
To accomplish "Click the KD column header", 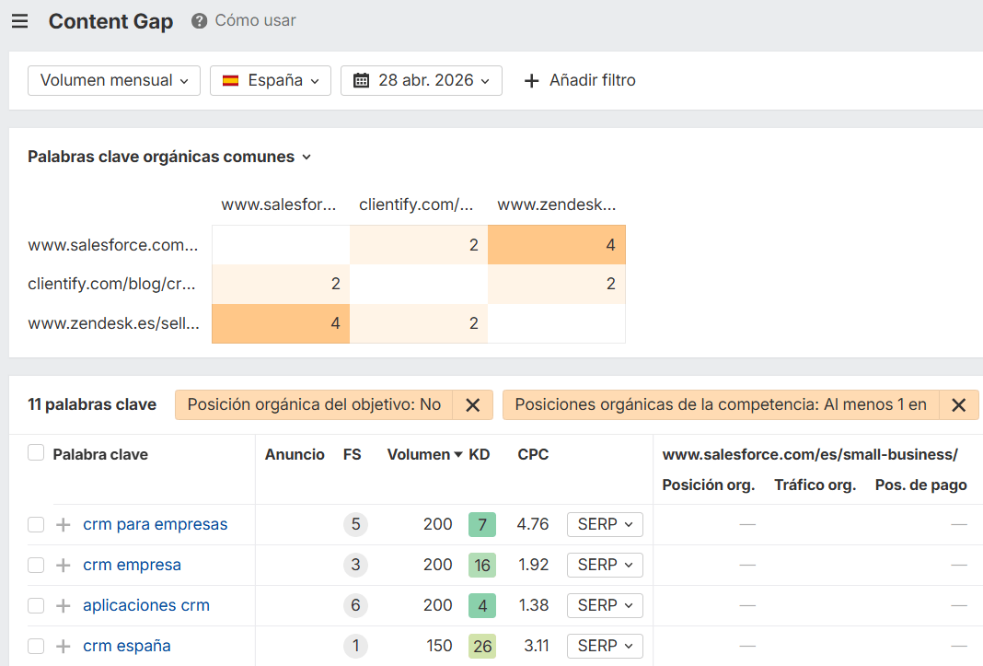I will (x=479, y=454).
